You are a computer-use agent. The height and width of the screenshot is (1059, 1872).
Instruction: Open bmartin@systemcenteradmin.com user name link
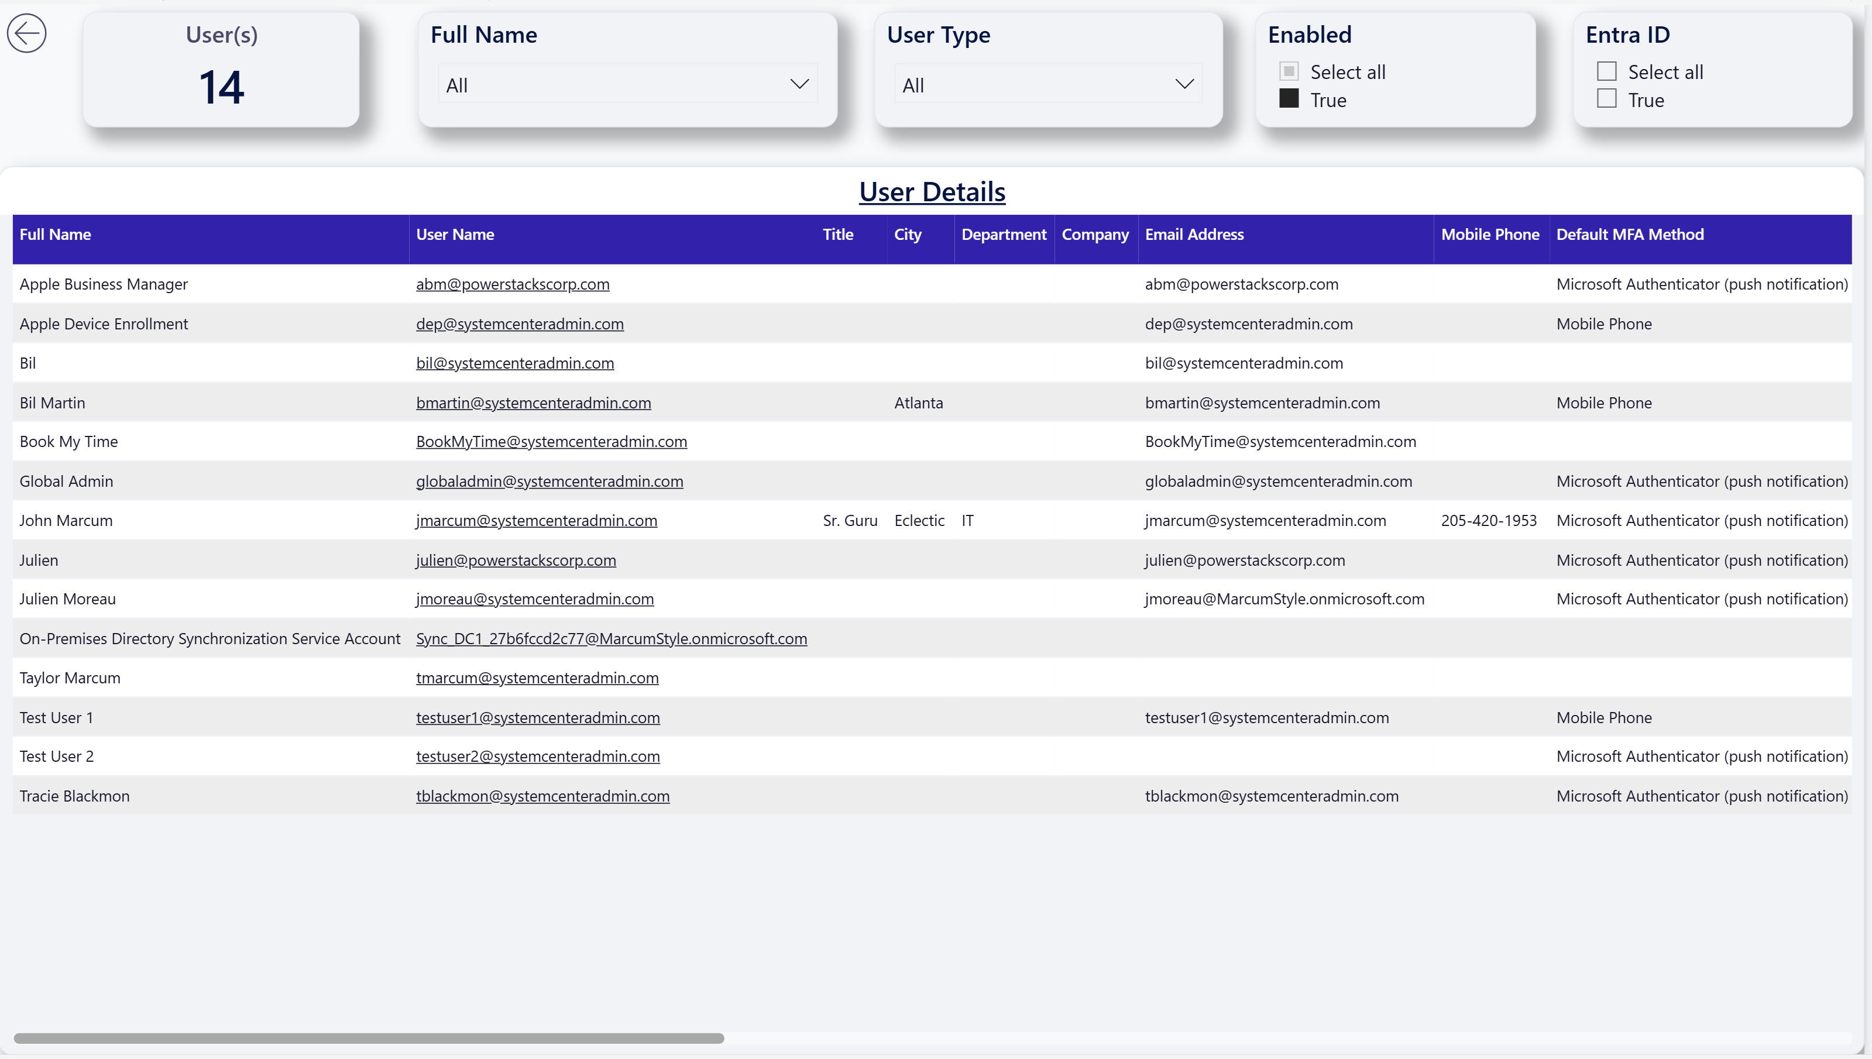(x=533, y=403)
